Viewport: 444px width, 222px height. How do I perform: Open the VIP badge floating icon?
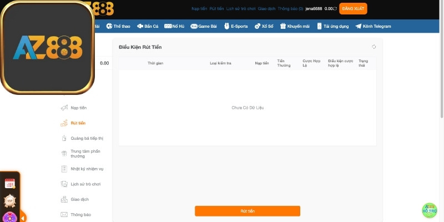click(x=9, y=201)
